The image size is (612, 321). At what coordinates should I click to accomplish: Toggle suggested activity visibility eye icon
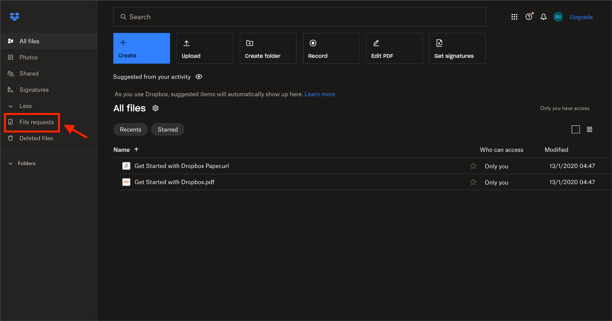199,77
